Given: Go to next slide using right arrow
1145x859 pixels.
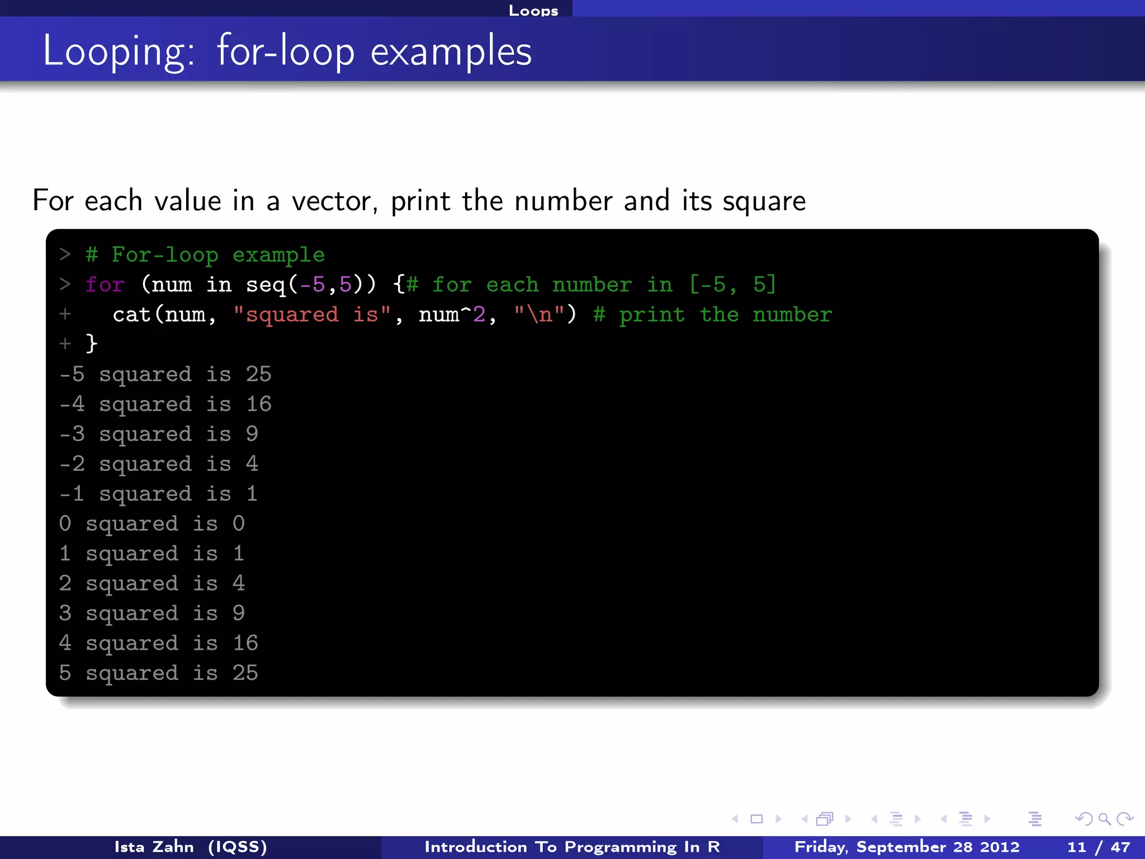Looking at the screenshot, I should tap(778, 819).
